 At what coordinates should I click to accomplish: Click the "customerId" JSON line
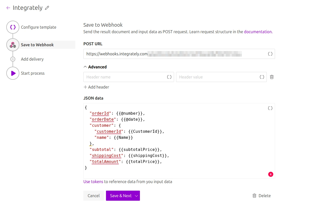coord(129,132)
